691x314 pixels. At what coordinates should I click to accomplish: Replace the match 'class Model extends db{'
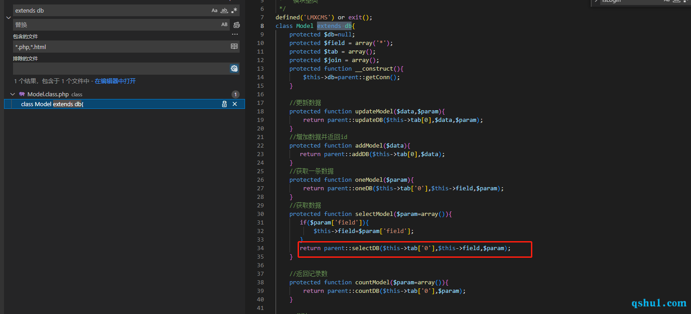[224, 104]
